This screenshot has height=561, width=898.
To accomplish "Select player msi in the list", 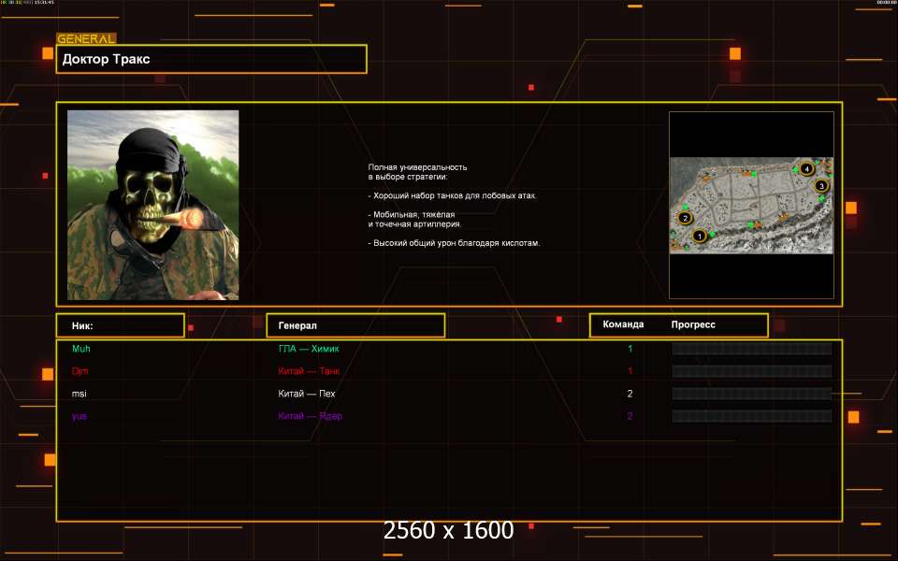I will (x=80, y=394).
